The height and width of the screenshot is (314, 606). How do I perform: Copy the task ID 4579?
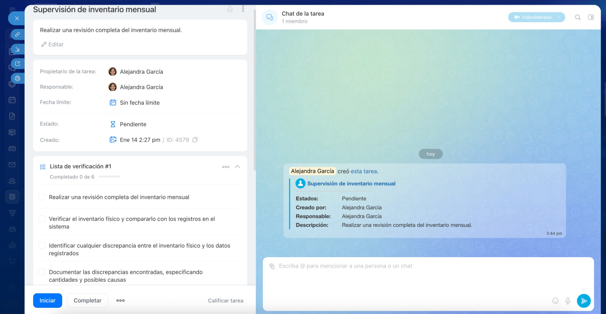195,140
